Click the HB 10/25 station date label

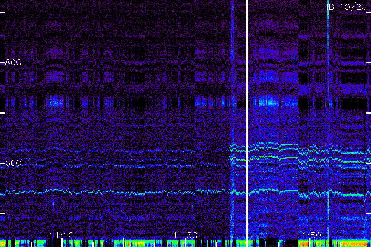pos(345,7)
